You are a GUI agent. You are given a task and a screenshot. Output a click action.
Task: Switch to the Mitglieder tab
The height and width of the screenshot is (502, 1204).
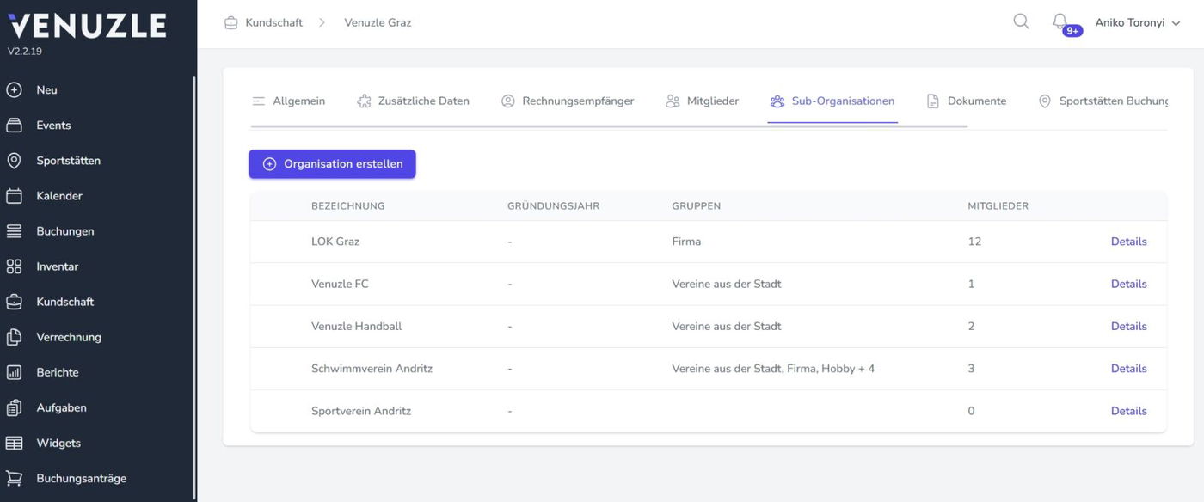tap(702, 101)
